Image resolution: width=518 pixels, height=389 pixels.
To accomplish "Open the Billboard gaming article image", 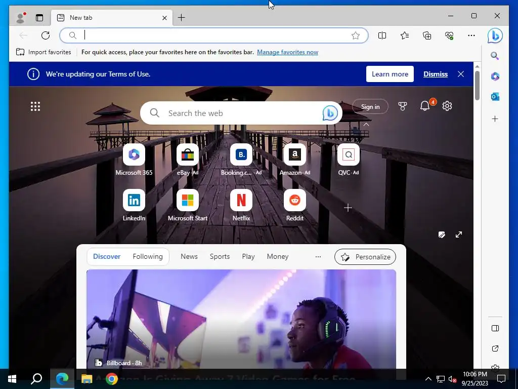I will pyautogui.click(x=241, y=319).
